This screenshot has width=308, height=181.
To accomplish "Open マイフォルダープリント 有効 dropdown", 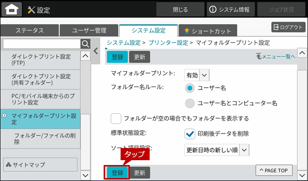I will point(197,75).
